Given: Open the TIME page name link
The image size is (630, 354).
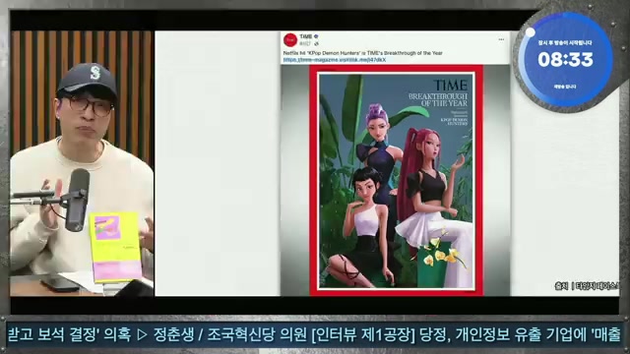Looking at the screenshot, I should [x=306, y=36].
